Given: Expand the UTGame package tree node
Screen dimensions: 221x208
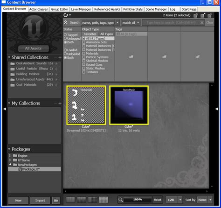Looking at the screenshot, I should (10, 160).
